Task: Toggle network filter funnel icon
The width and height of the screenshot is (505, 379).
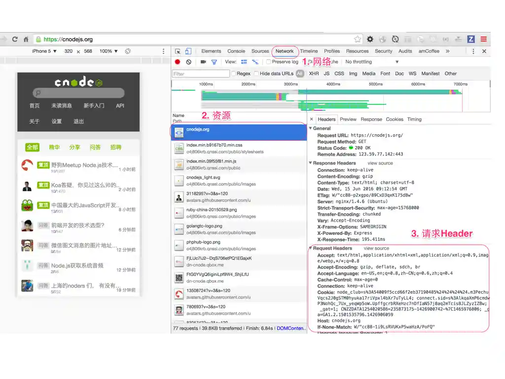Action: pyautogui.click(x=214, y=62)
